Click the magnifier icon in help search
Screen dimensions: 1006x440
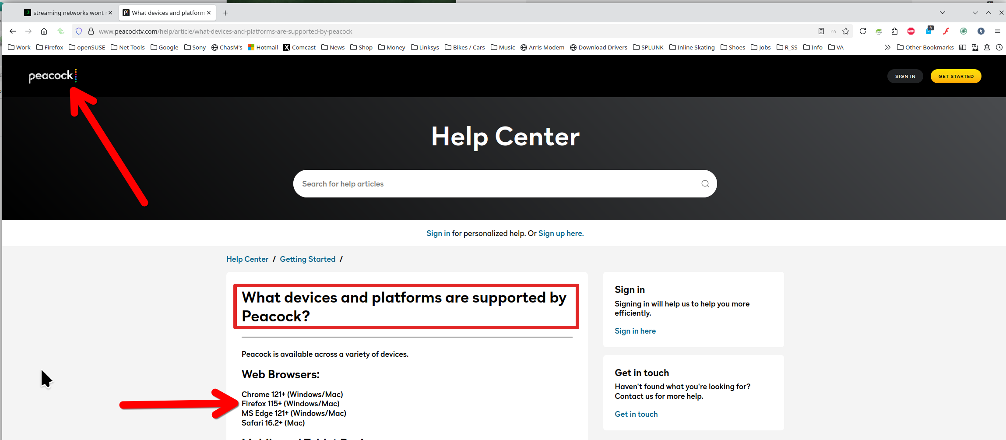click(705, 183)
